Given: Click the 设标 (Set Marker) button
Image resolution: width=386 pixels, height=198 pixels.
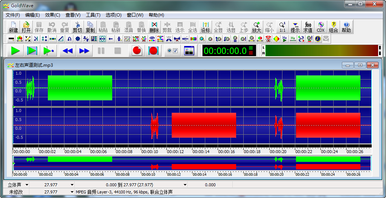Looking at the screenshot, I should coord(205,27).
